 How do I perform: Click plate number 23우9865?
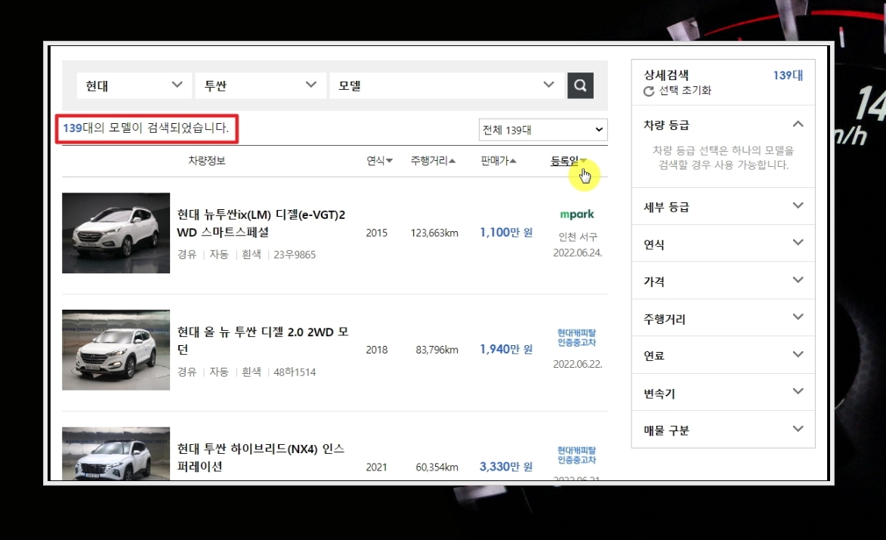[295, 255]
